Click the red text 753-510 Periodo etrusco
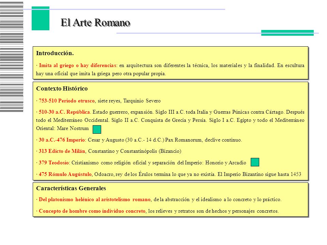Viewport: 327px width, 245px height. point(67,101)
